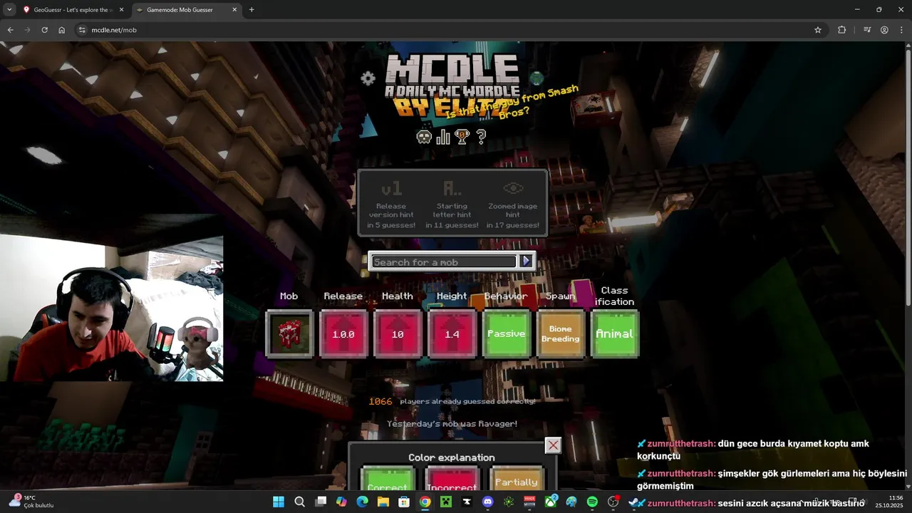Click the guessed mob image cell
The width and height of the screenshot is (912, 513).
point(289,333)
